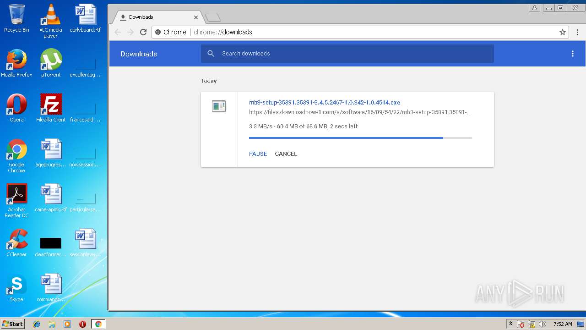Click the Chrome forward arrow

130,32
